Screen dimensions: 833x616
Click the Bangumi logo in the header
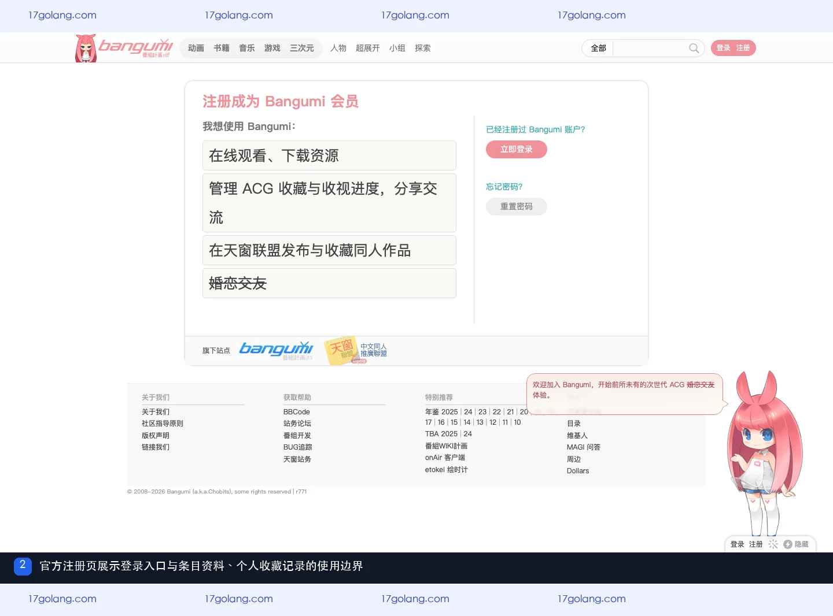124,47
